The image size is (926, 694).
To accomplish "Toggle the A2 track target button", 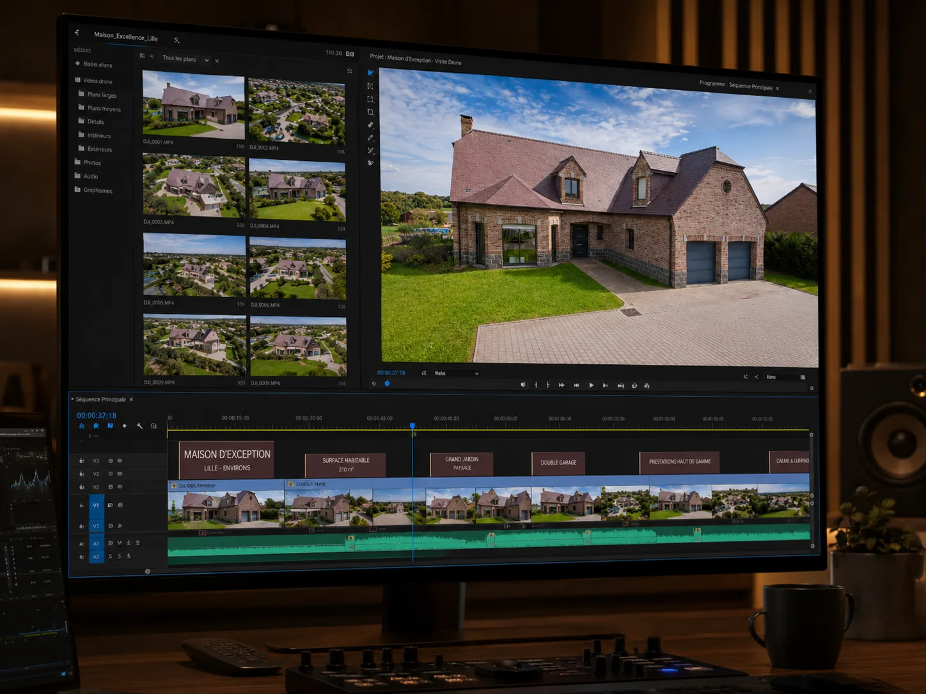I will 96,557.
